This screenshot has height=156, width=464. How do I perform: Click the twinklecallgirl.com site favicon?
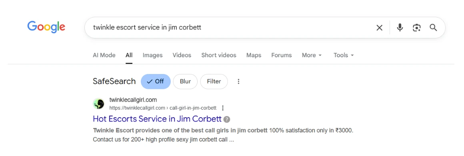point(98,104)
